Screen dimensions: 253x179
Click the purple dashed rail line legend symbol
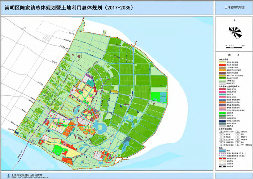pos(222,153)
